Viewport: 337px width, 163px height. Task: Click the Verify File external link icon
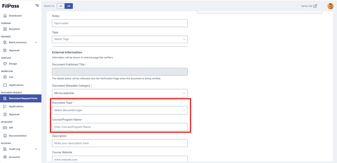tap(315, 6)
